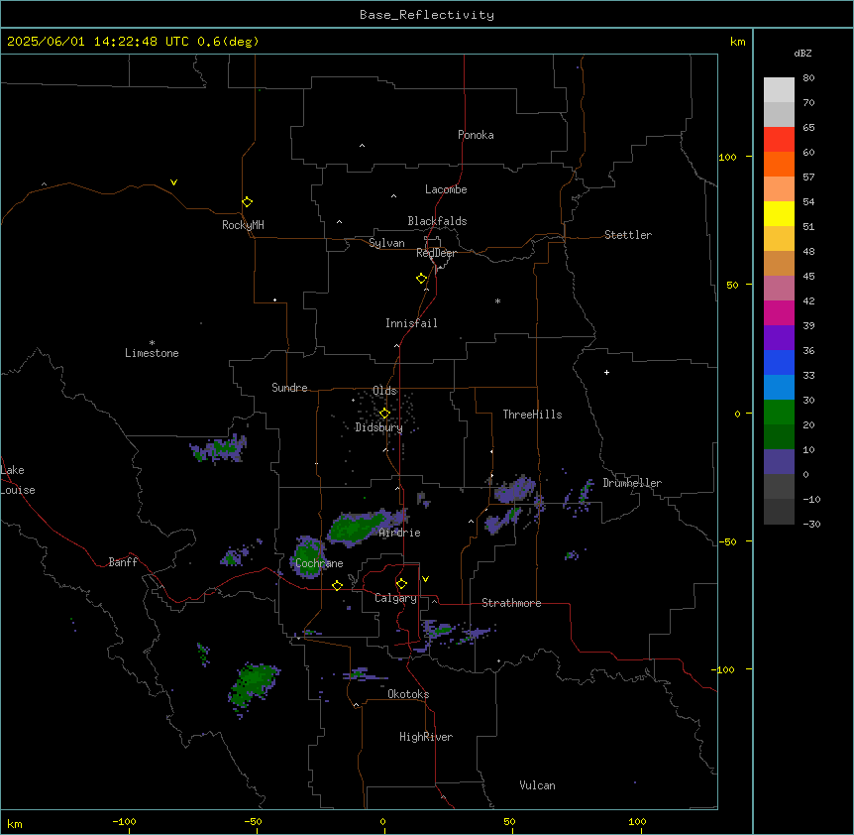Select the yellow diamond marker south of Cochrane label
This screenshot has width=854, height=835.
337,585
